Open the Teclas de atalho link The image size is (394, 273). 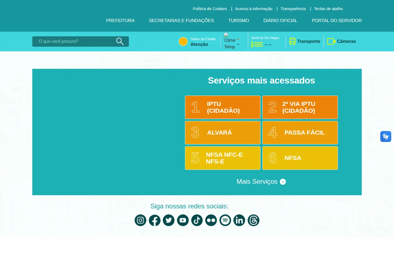(328, 9)
